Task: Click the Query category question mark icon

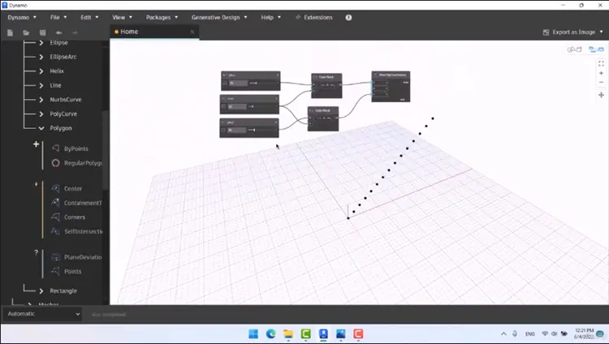Action: (36, 252)
